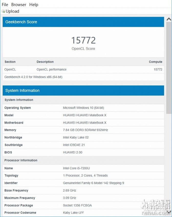Click 7.84 GB DDR3 SDRAM 932MHz value

point(85,130)
